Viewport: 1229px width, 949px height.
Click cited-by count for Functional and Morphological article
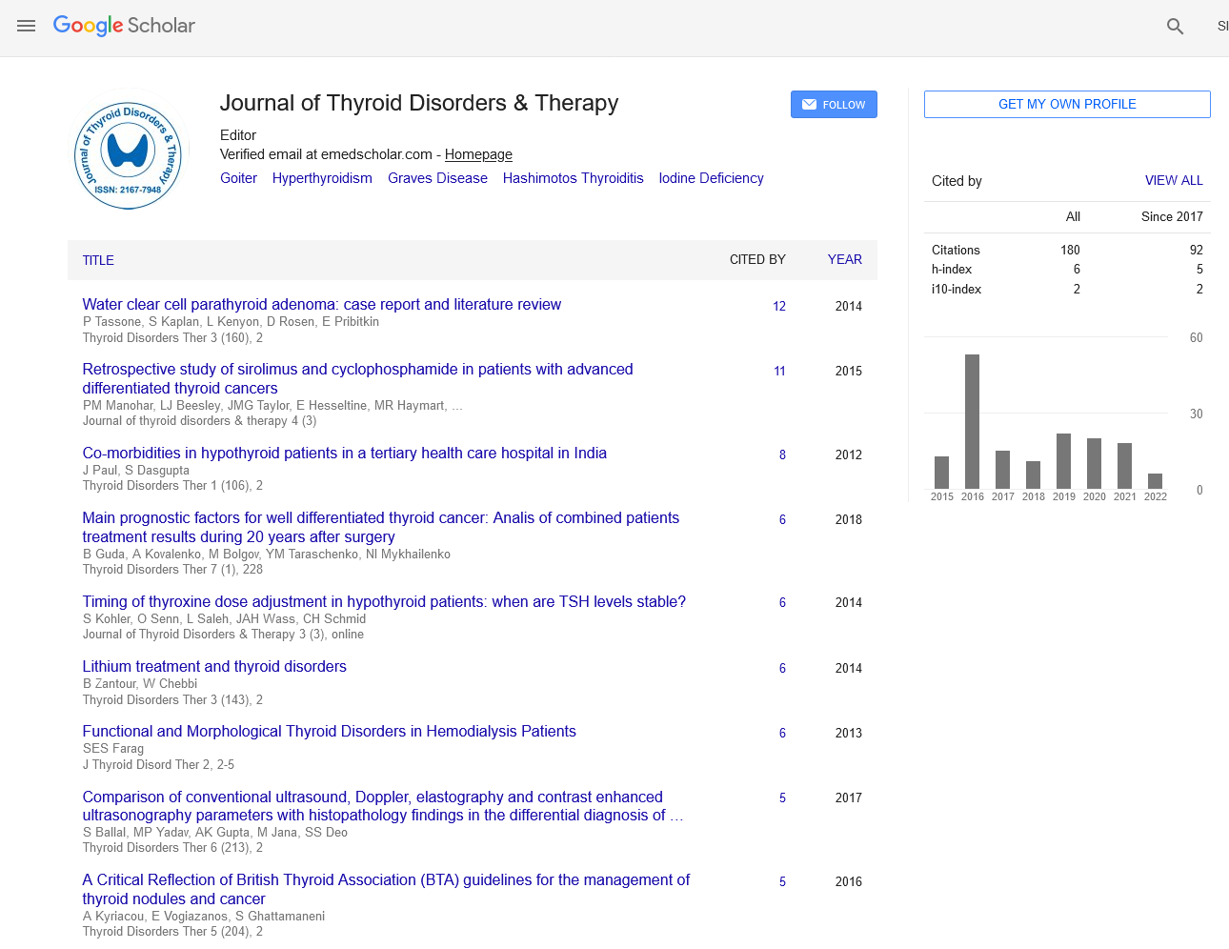pyautogui.click(x=782, y=733)
